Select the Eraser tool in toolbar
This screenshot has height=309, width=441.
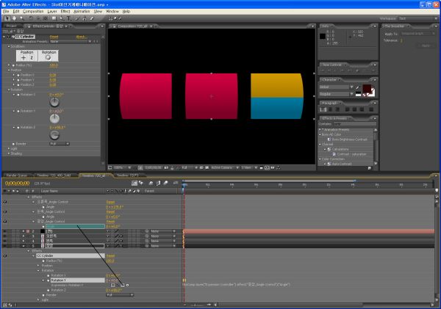(x=92, y=18)
